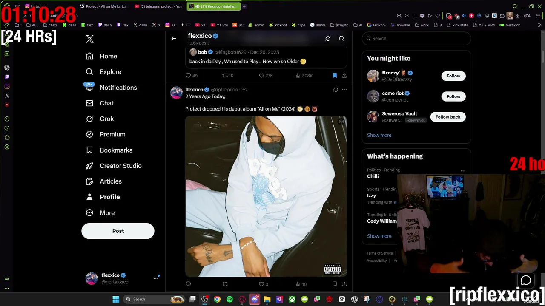Click the X logo above Home
The height and width of the screenshot is (306, 545).
point(90,39)
